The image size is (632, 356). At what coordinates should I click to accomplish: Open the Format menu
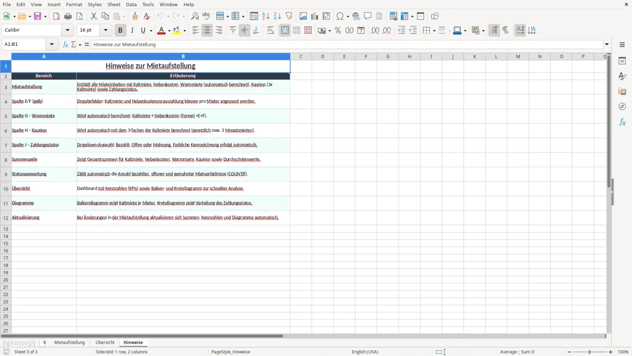pos(74,4)
